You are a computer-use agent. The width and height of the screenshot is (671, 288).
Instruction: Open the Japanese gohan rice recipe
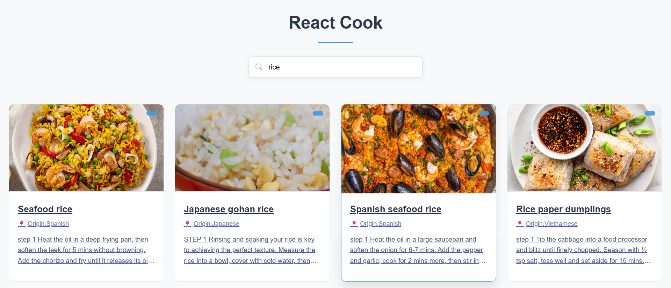click(229, 209)
